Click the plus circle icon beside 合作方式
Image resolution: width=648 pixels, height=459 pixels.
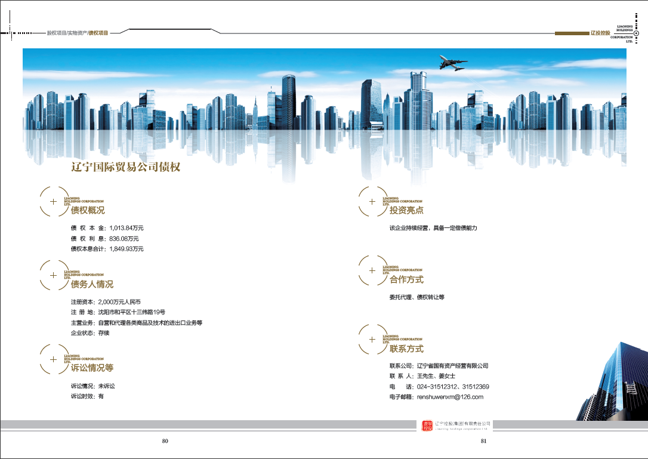click(x=372, y=270)
